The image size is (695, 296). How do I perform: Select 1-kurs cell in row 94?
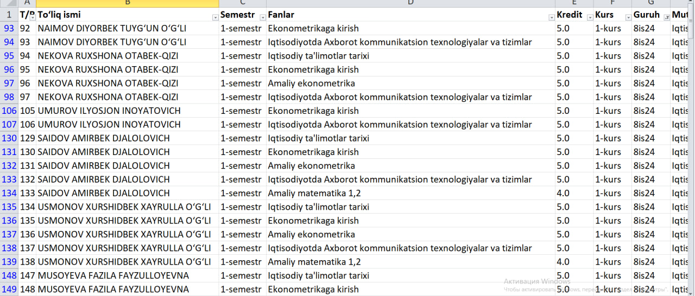point(613,42)
